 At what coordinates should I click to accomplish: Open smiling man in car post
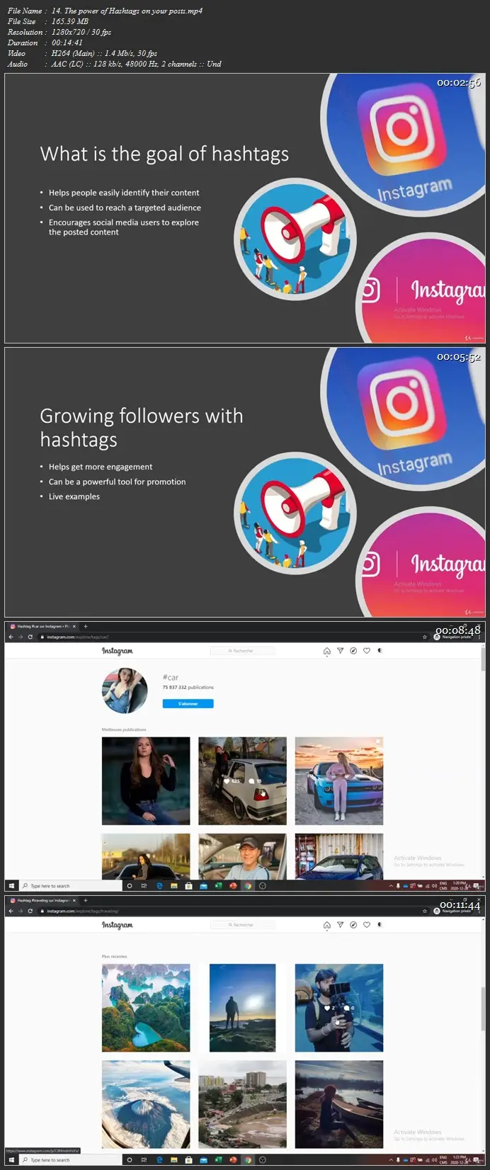(242, 856)
